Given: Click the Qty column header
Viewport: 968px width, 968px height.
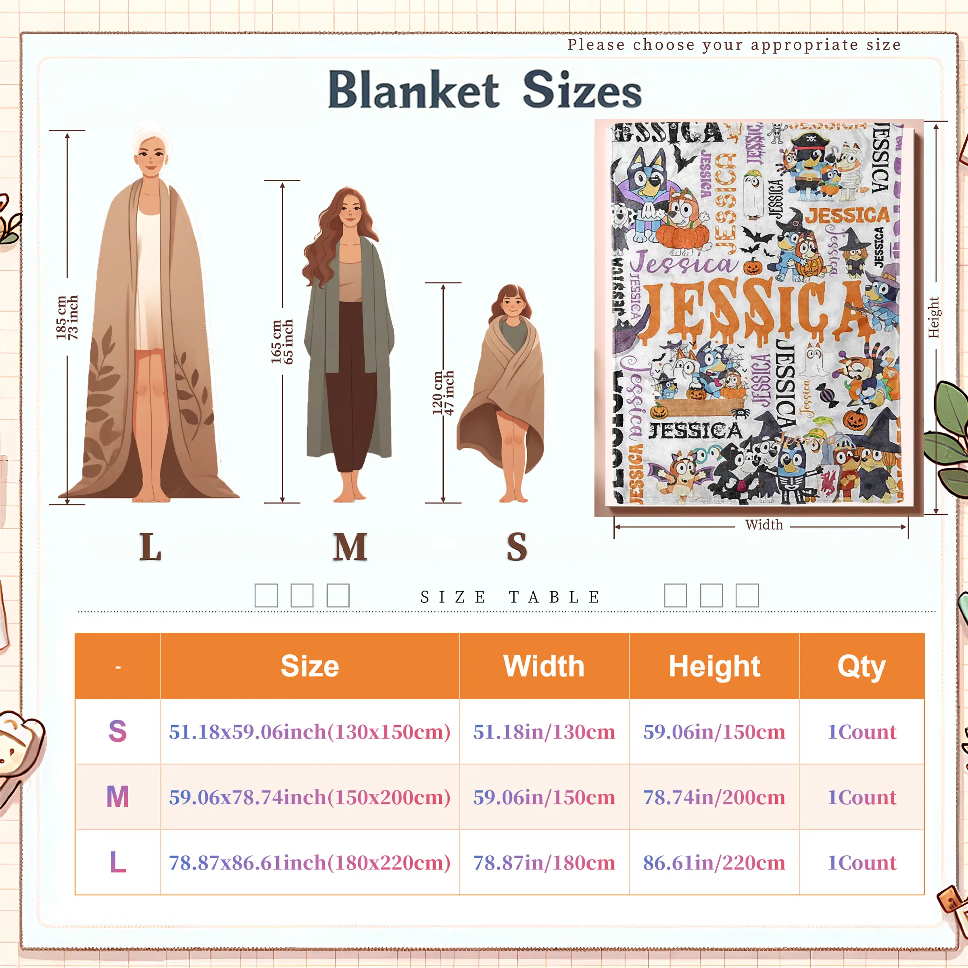Looking at the screenshot, I should 862,666.
